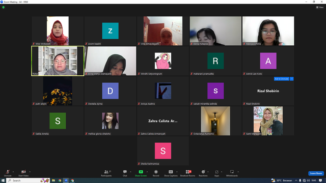Click maharani pramudita's R avatar
Viewport: 326px width, 183px height.
tap(215, 61)
